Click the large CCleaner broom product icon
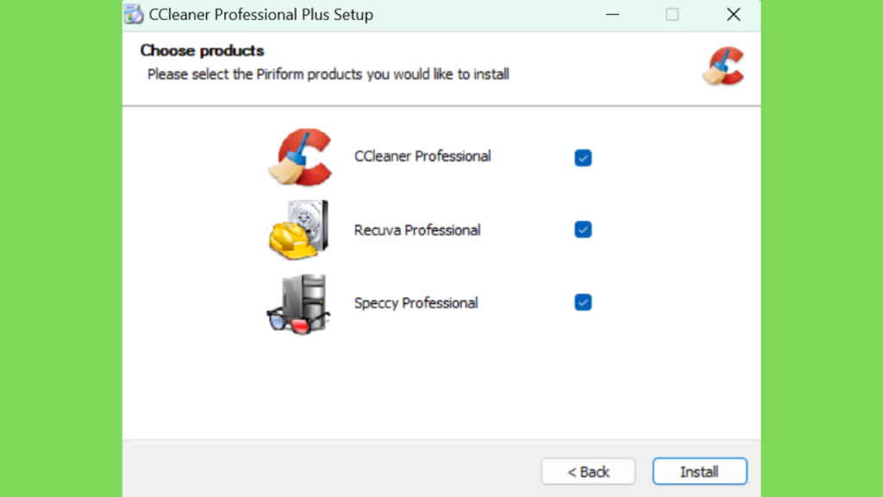The height and width of the screenshot is (497, 883). pyautogui.click(x=300, y=157)
